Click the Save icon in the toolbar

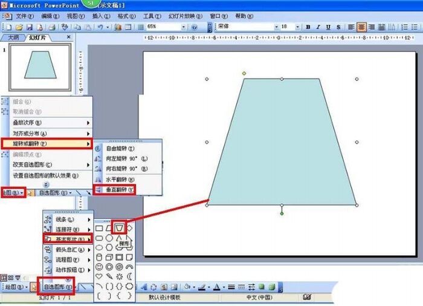[28, 27]
